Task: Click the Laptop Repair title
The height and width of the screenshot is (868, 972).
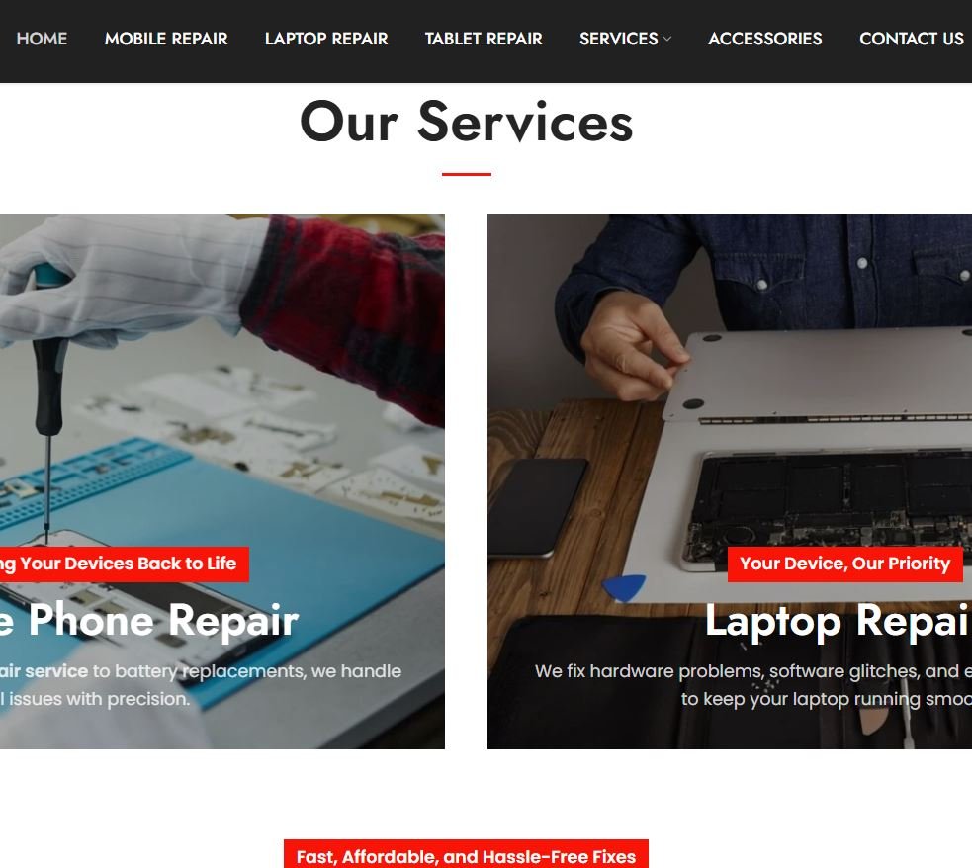Action: click(x=839, y=620)
